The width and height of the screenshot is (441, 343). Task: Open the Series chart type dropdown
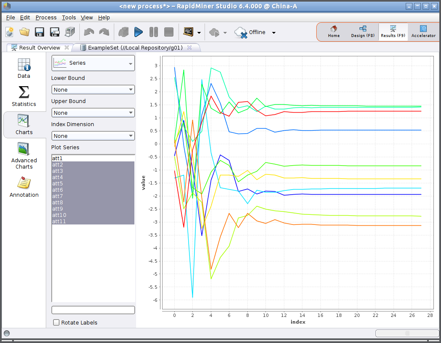click(93, 63)
